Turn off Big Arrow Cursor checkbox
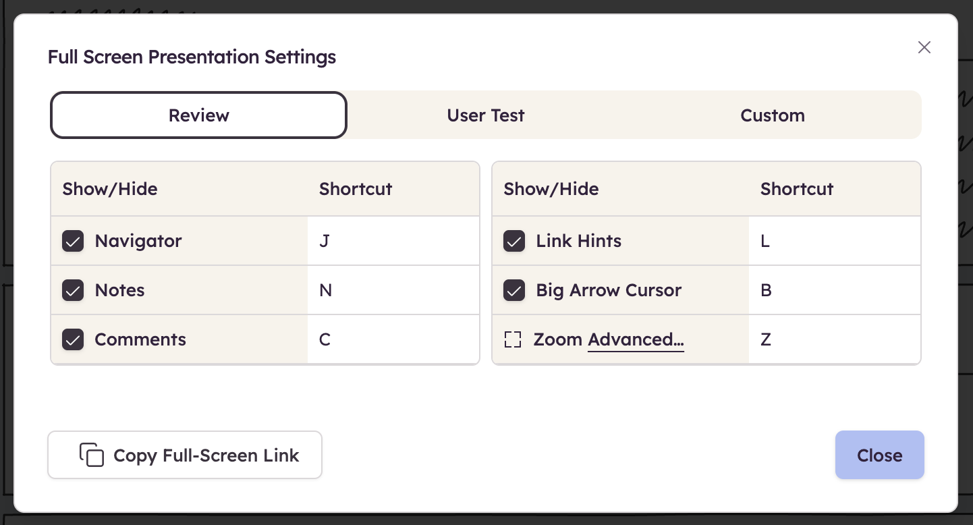Image resolution: width=973 pixels, height=525 pixels. (x=514, y=290)
